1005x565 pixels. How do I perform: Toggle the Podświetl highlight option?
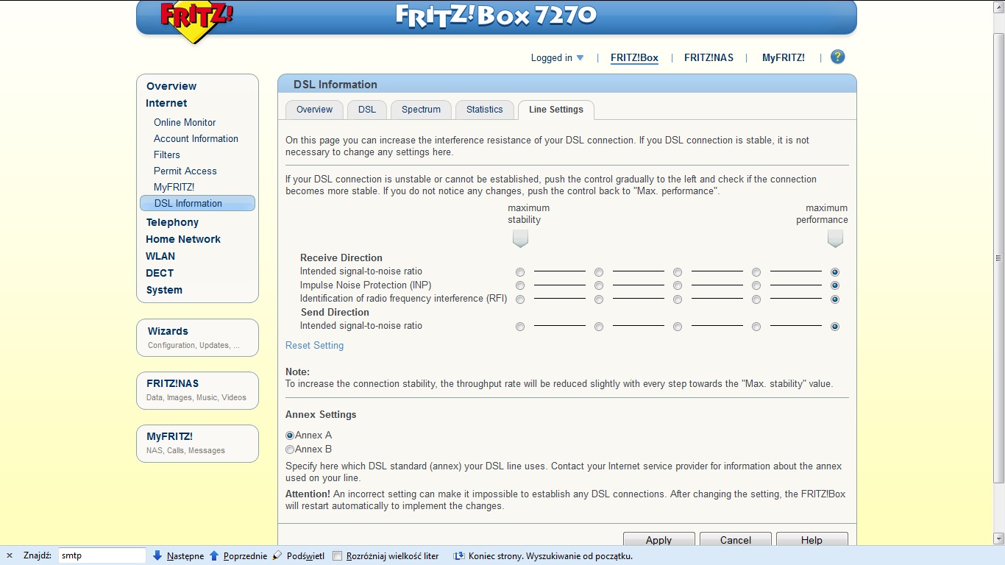(299, 555)
